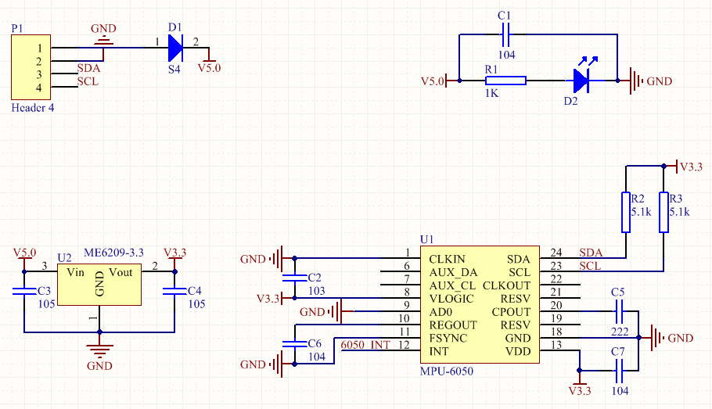Select the D1 diode symbol
The image size is (712, 409).
pos(174,47)
